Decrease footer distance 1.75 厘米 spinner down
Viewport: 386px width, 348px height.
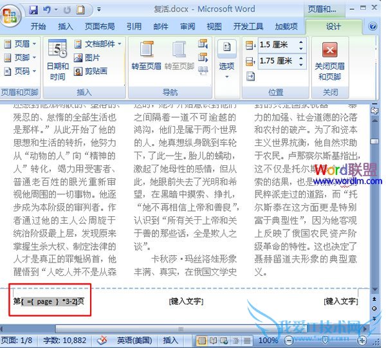click(301, 64)
